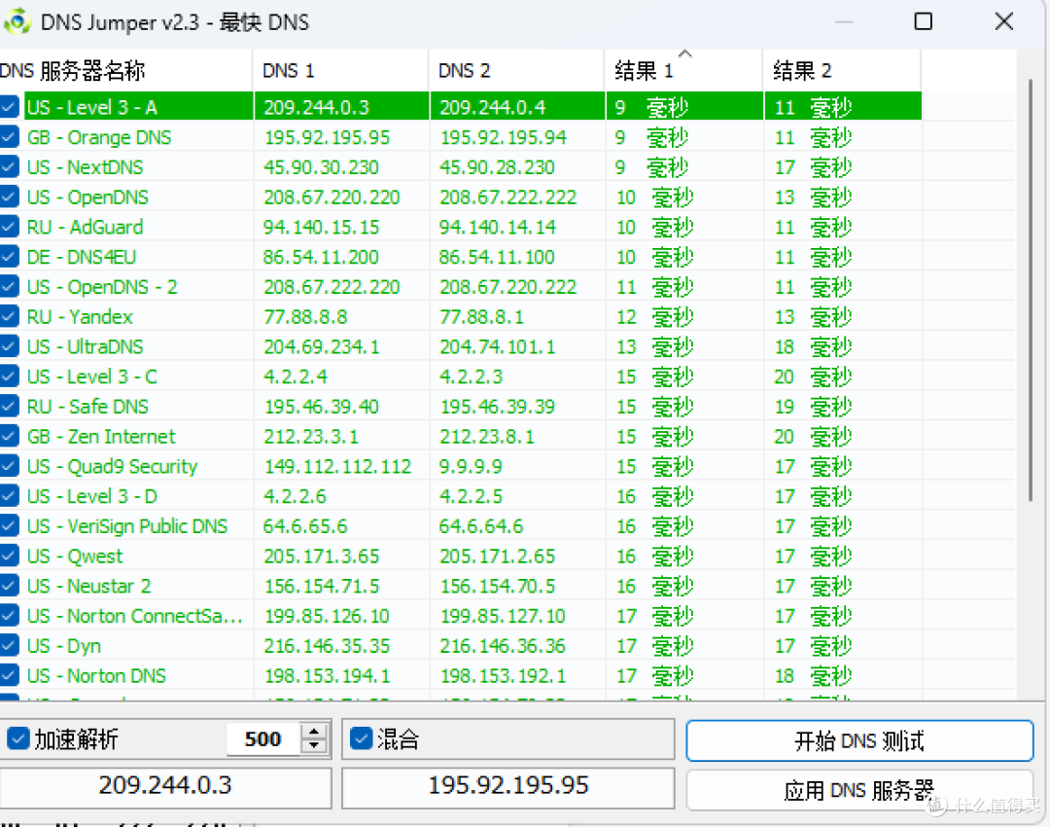
Task: Close the DNS Jumper window
Action: (x=1003, y=21)
